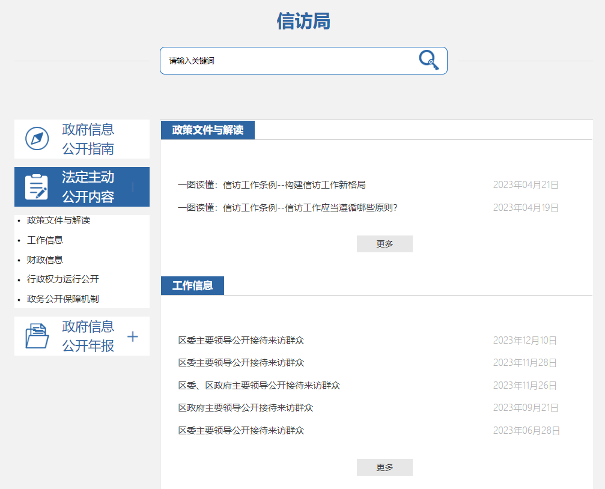The image size is (605, 489).
Task: Open 政务公开保障机制 in the sidebar
Action: pyautogui.click(x=63, y=299)
